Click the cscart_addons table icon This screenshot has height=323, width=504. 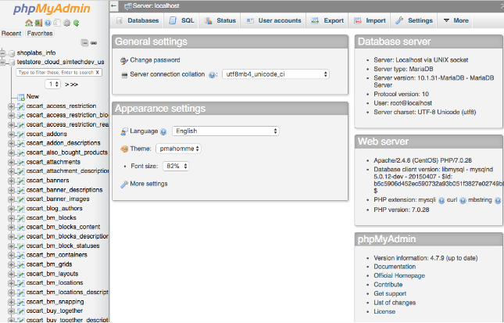click(21, 135)
